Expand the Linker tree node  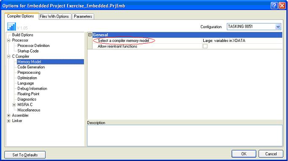(8, 121)
